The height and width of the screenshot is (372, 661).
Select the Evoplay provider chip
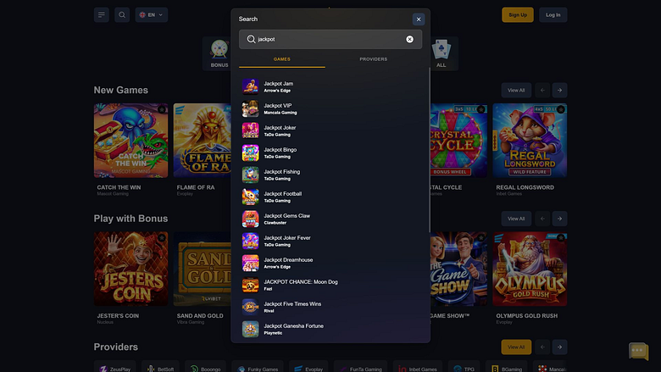(x=308, y=368)
